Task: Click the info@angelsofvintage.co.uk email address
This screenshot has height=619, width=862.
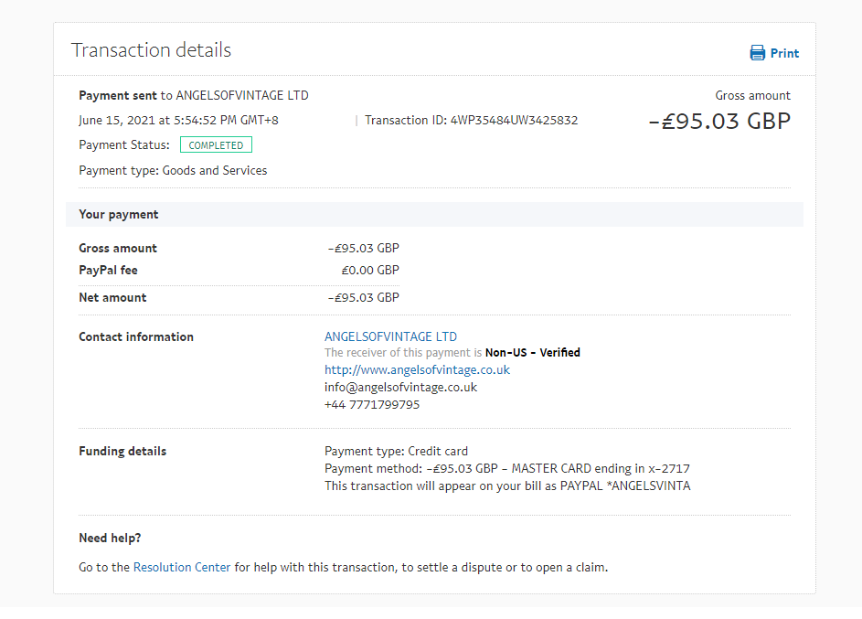Action: pyautogui.click(x=400, y=387)
